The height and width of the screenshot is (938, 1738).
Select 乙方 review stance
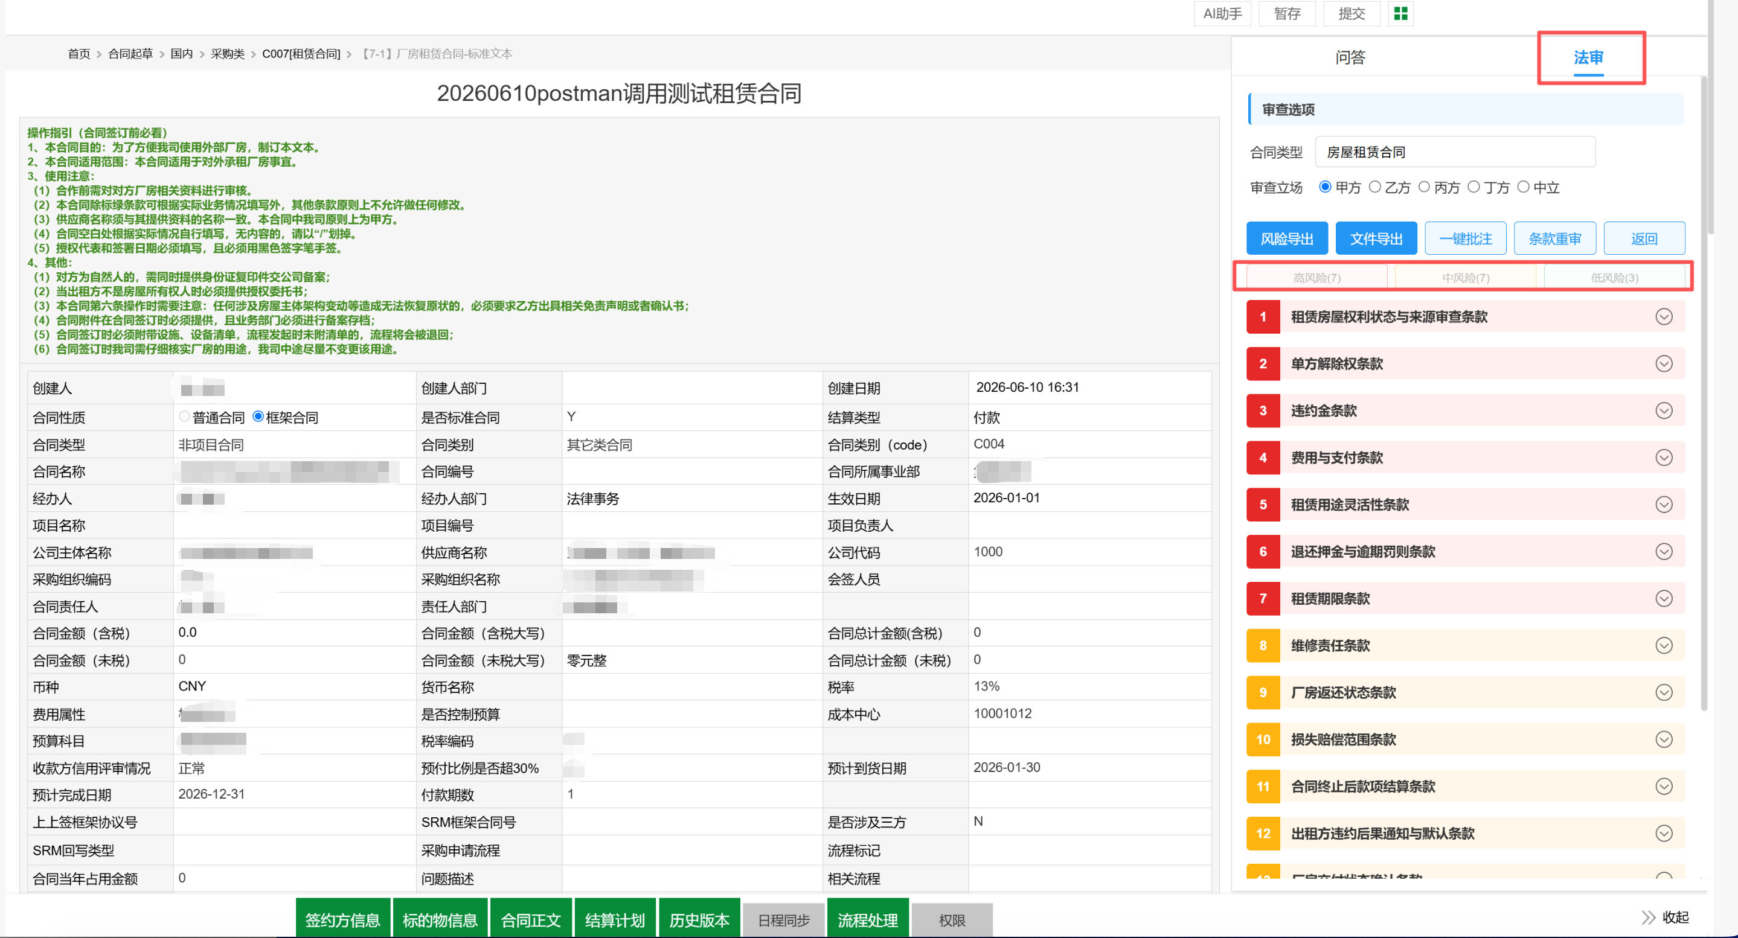pyautogui.click(x=1374, y=187)
